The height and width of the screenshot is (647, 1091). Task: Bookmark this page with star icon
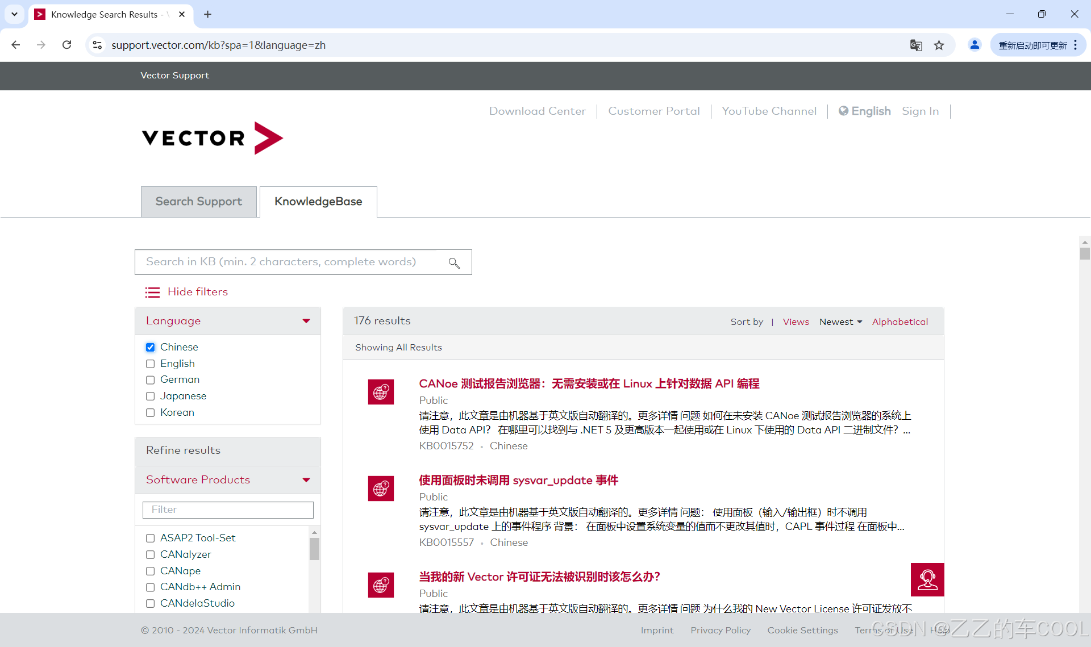[939, 45]
